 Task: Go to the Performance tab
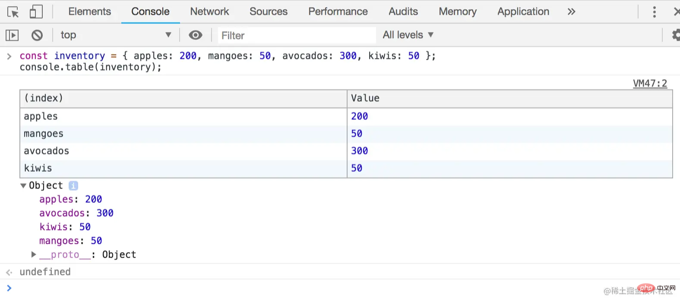tap(338, 12)
